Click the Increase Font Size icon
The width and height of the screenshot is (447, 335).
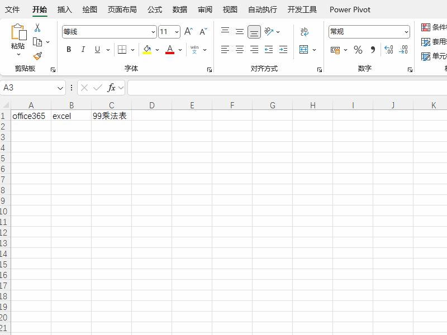pos(188,31)
